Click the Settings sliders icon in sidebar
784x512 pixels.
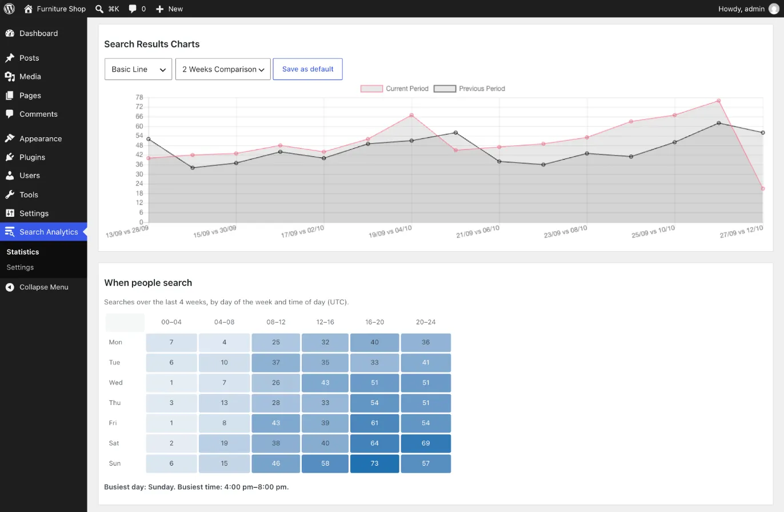tap(10, 213)
